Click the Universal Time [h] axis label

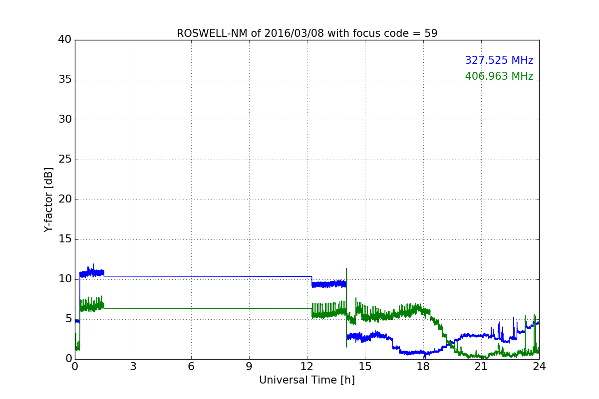coord(307,380)
